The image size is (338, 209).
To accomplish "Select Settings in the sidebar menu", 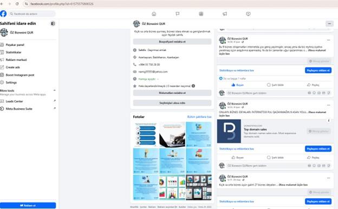I will pyautogui.click(x=11, y=82).
